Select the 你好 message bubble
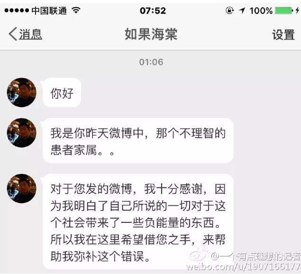This screenshot has height=274, width=301. pos(62,92)
